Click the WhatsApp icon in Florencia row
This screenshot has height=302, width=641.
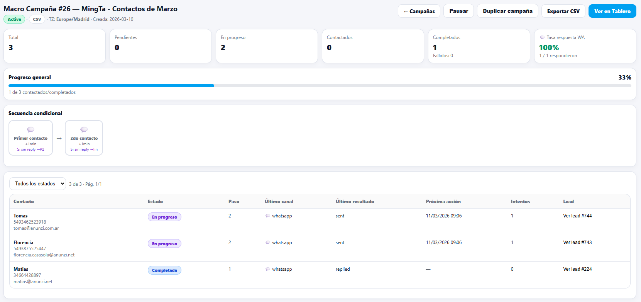pos(268,243)
